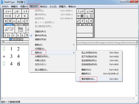
Task: Open the 预置(P) menu
Action: (x=63, y=6)
